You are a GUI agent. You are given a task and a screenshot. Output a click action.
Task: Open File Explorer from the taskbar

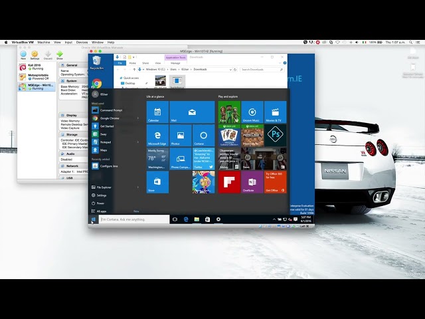point(197,219)
